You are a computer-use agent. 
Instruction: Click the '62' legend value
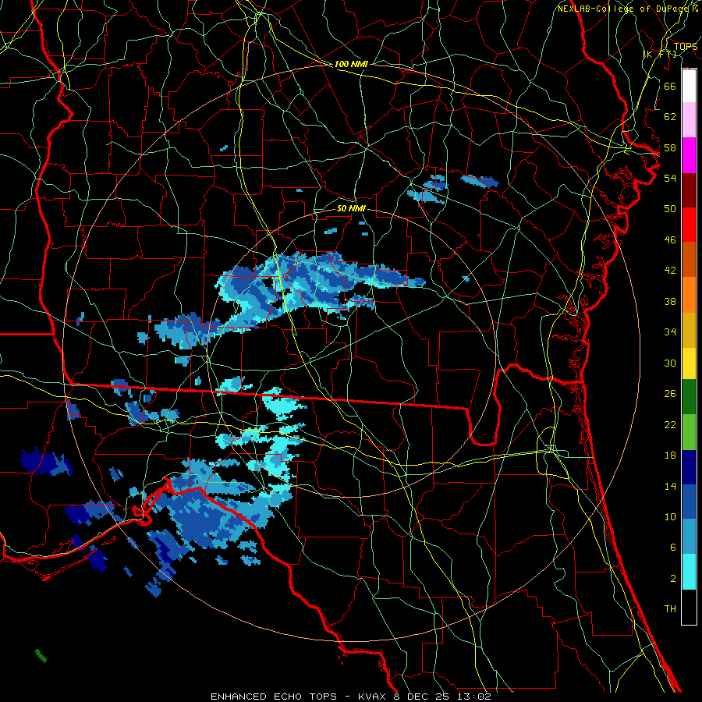click(x=670, y=117)
